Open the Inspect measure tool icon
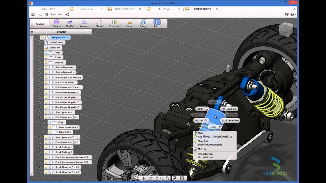This screenshot has height=183, width=326. [130, 22]
